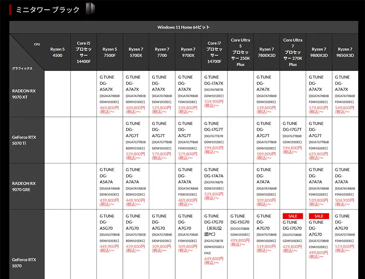Open RTX 5070 with Ryzen 7 9700X model
This screenshot has height=279, width=365.
click(x=188, y=233)
